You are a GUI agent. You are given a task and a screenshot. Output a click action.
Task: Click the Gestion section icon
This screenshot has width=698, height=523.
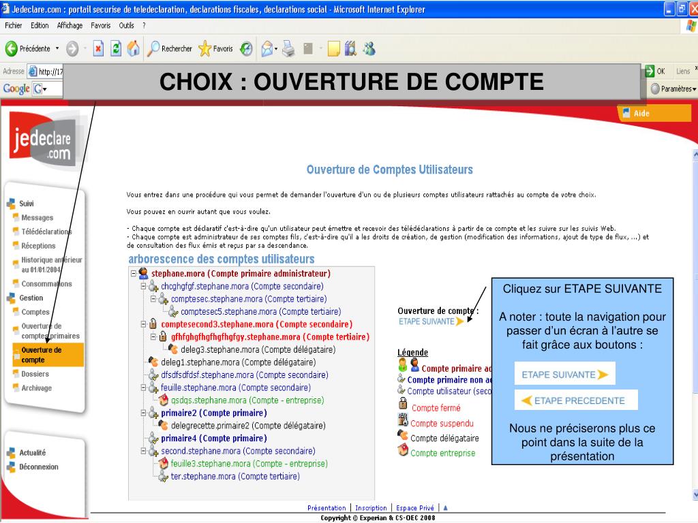tap(11, 298)
